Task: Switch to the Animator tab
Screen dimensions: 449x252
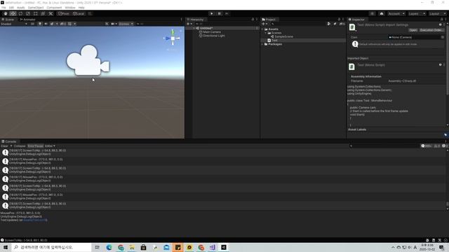Action: click(x=28, y=20)
